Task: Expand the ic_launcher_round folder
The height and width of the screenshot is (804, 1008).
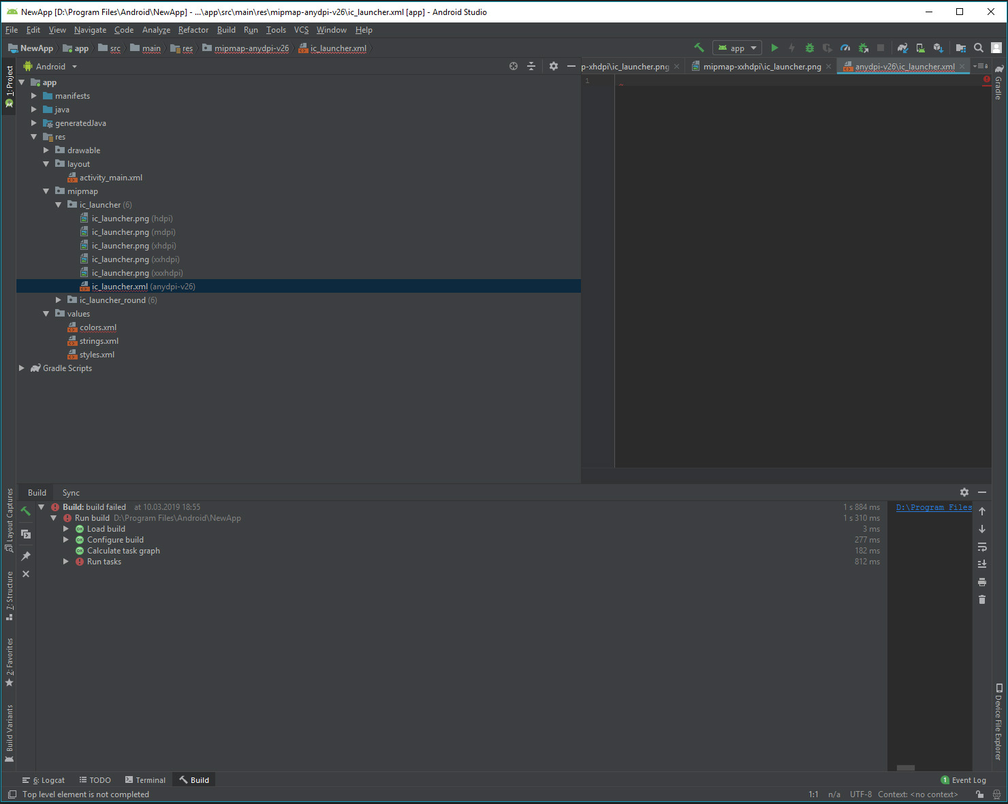Action: (59, 300)
